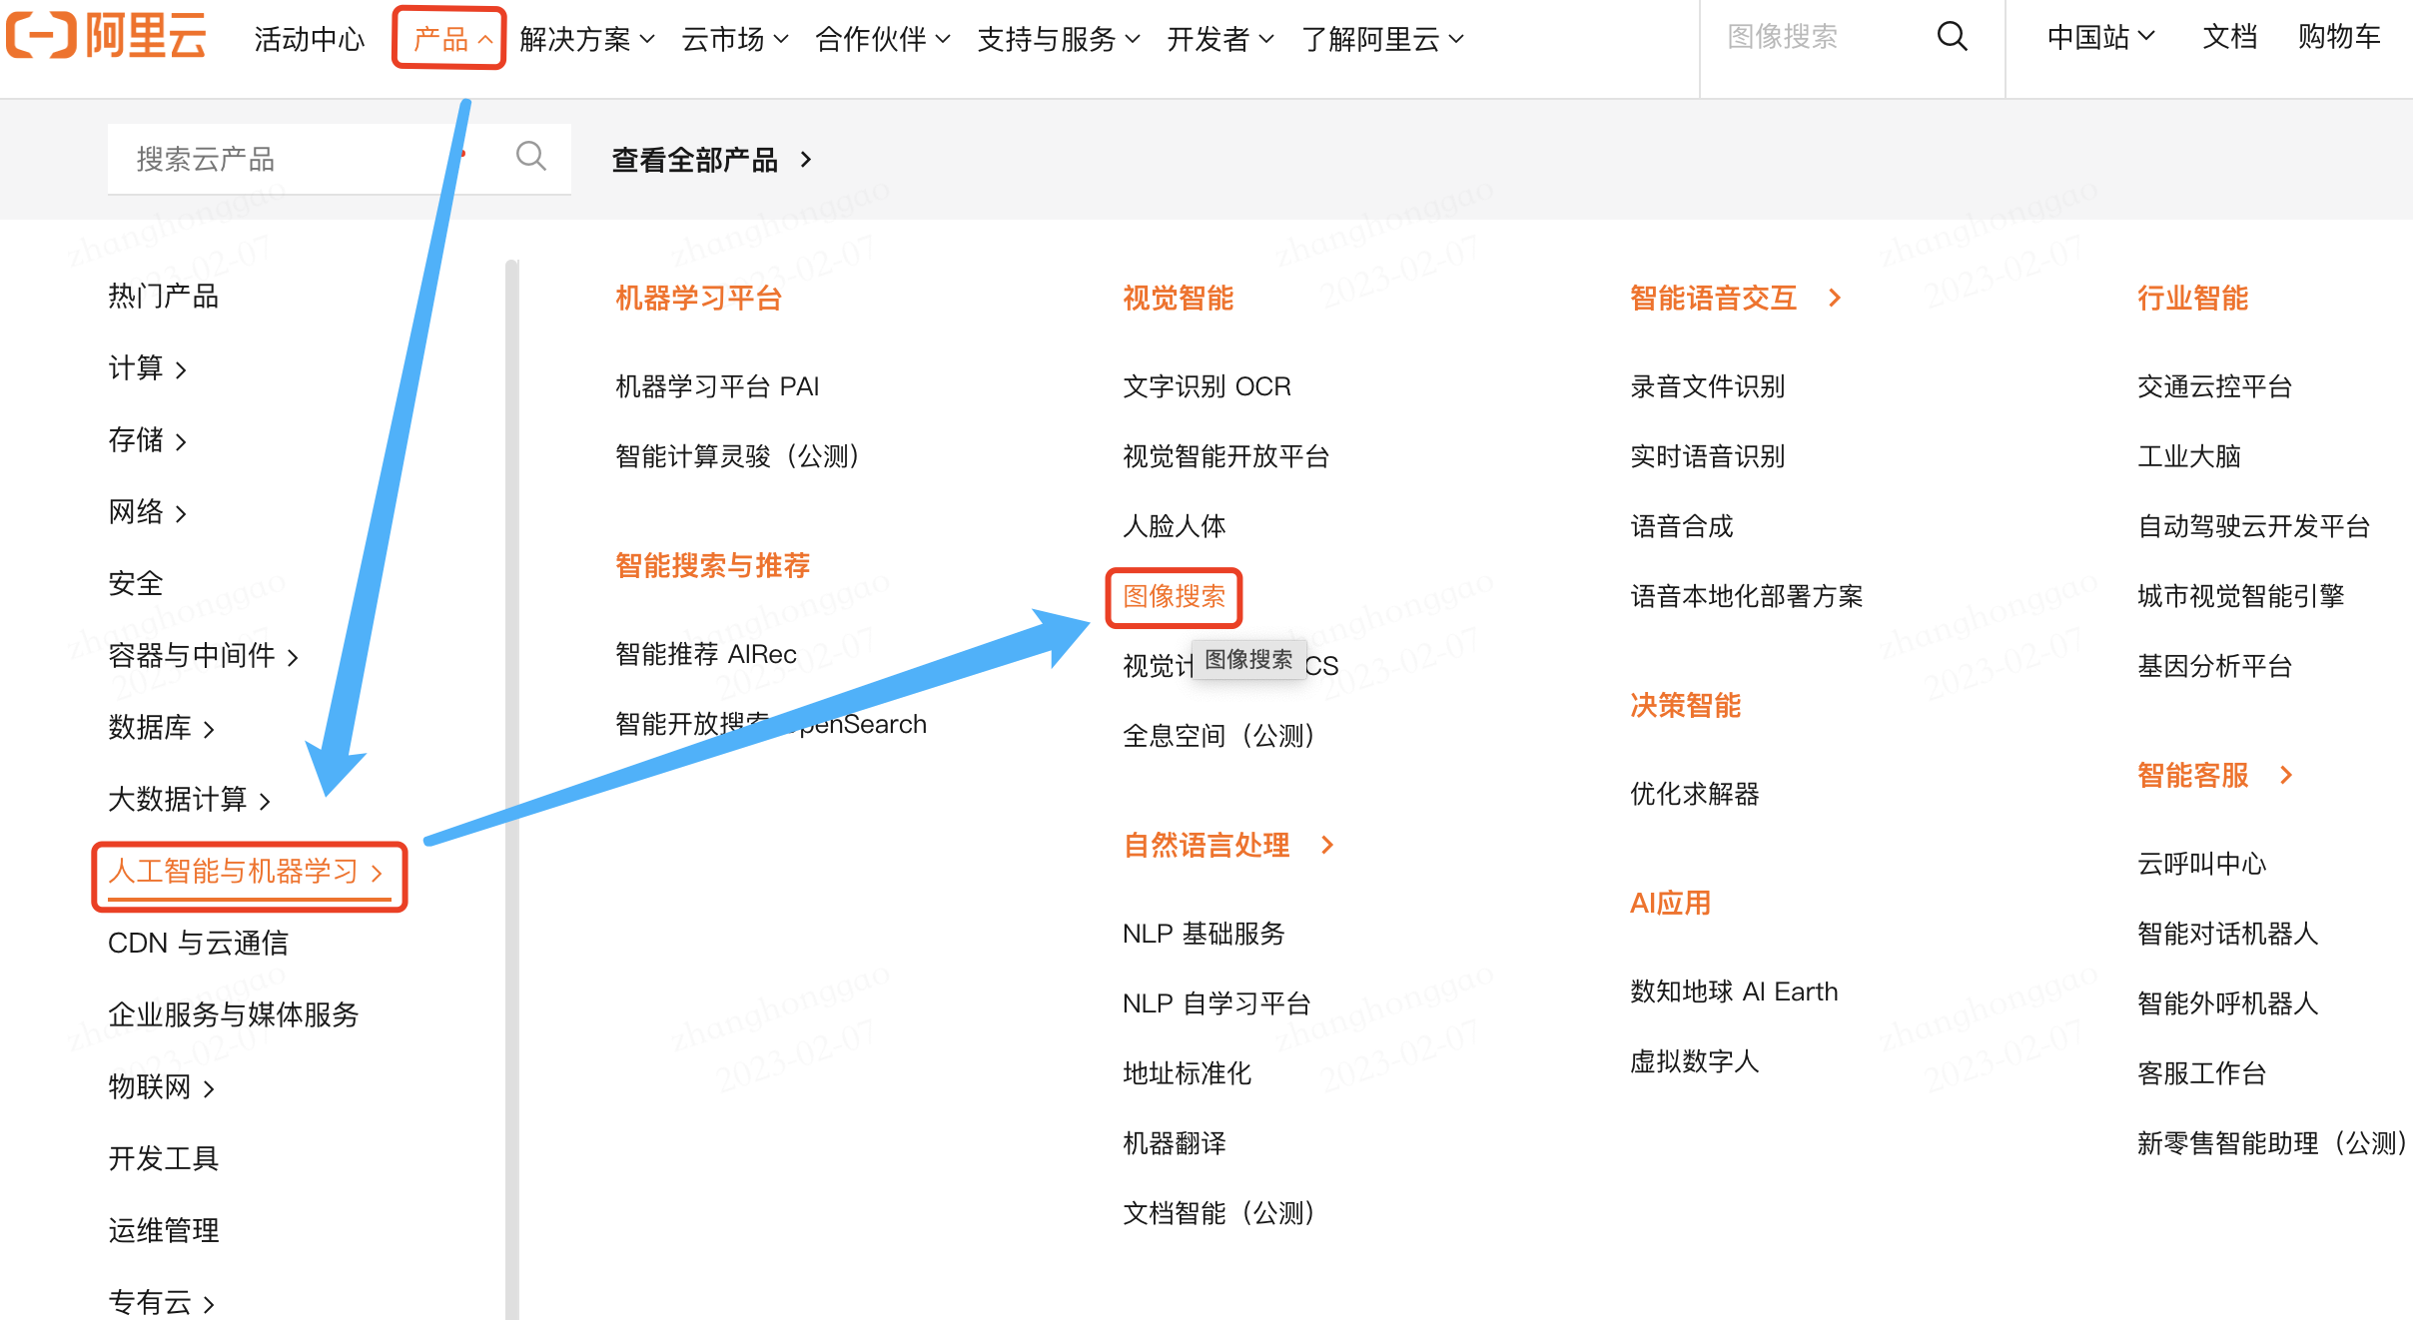Click the arrow next to 智能语音交互
Screen dimensions: 2413x1320
tap(1834, 298)
